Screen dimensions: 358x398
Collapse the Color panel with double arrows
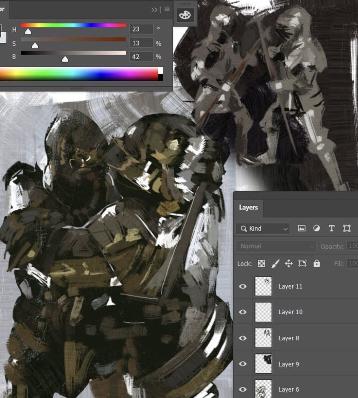(x=154, y=10)
